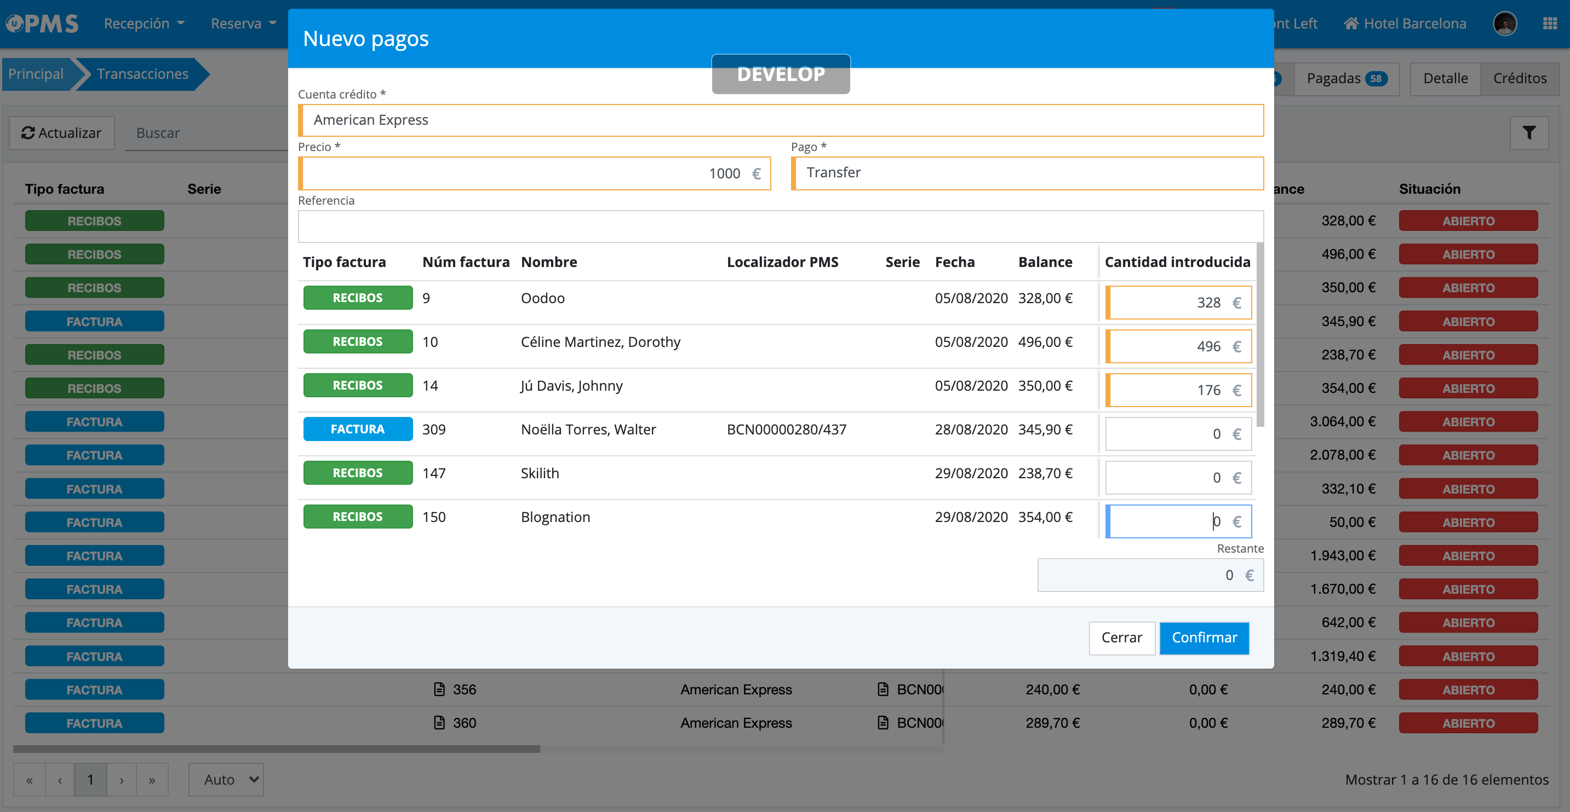Click ABIERTO status for 328,00 € row
Viewport: 1570px width, 812px height.
point(1468,221)
